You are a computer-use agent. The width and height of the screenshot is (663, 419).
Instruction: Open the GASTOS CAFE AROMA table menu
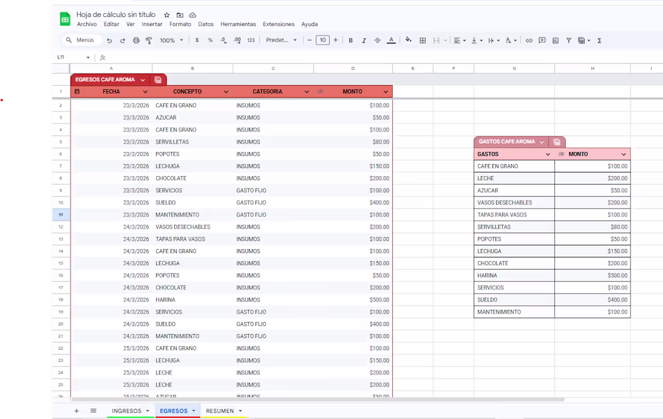541,141
